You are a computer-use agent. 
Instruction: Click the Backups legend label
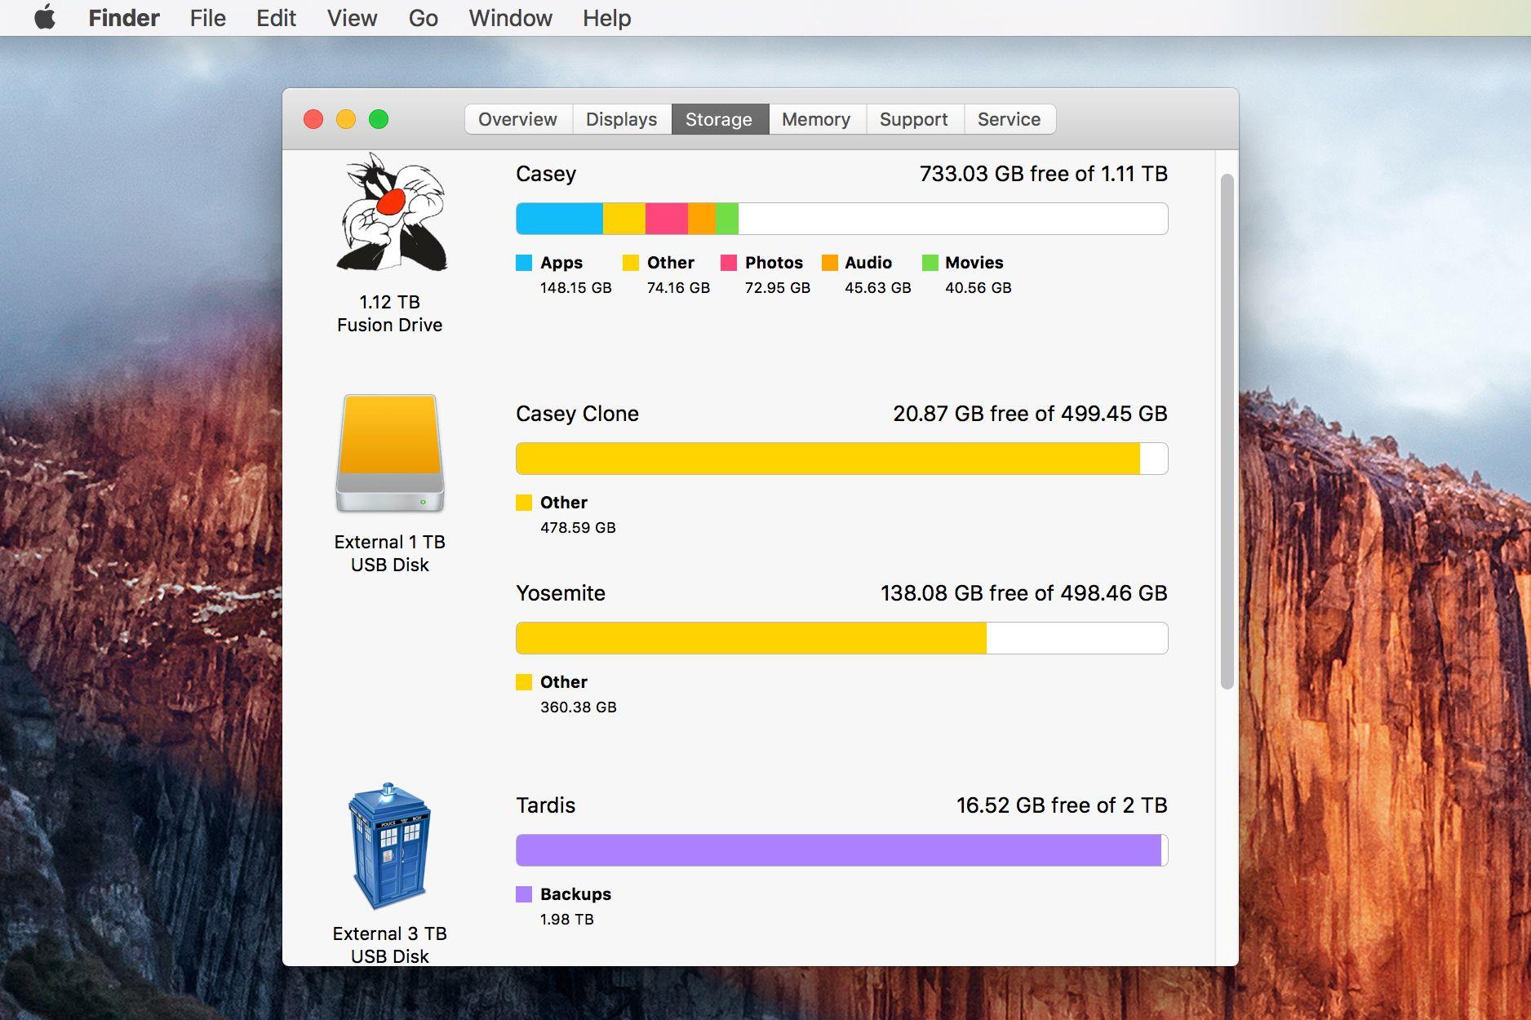[575, 894]
